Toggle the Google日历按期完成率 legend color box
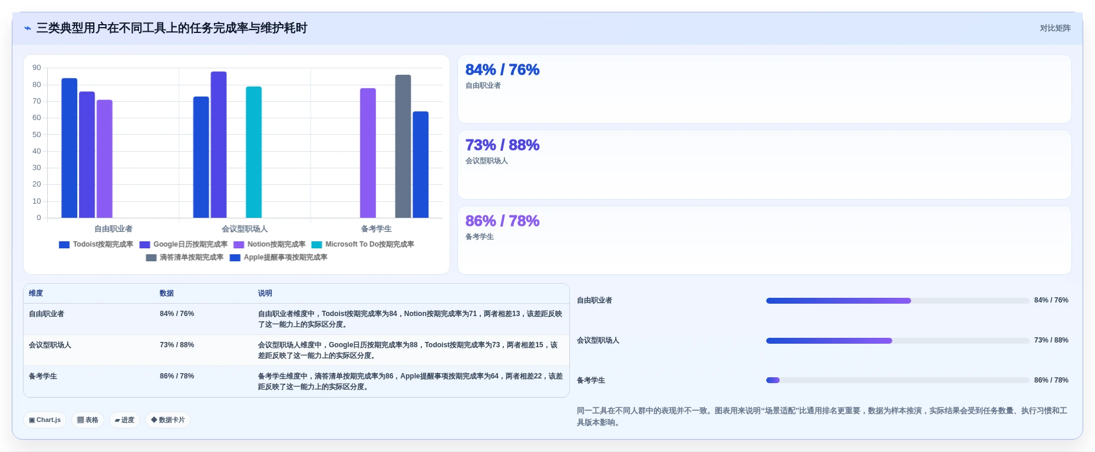The width and height of the screenshot is (1095, 452). tap(144, 245)
